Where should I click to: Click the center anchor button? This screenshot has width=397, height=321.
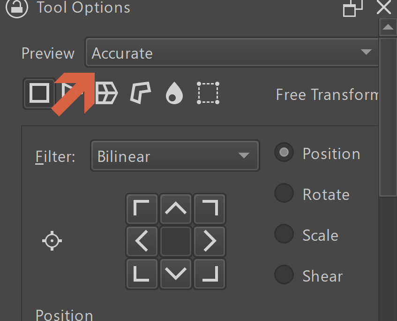[x=176, y=241]
